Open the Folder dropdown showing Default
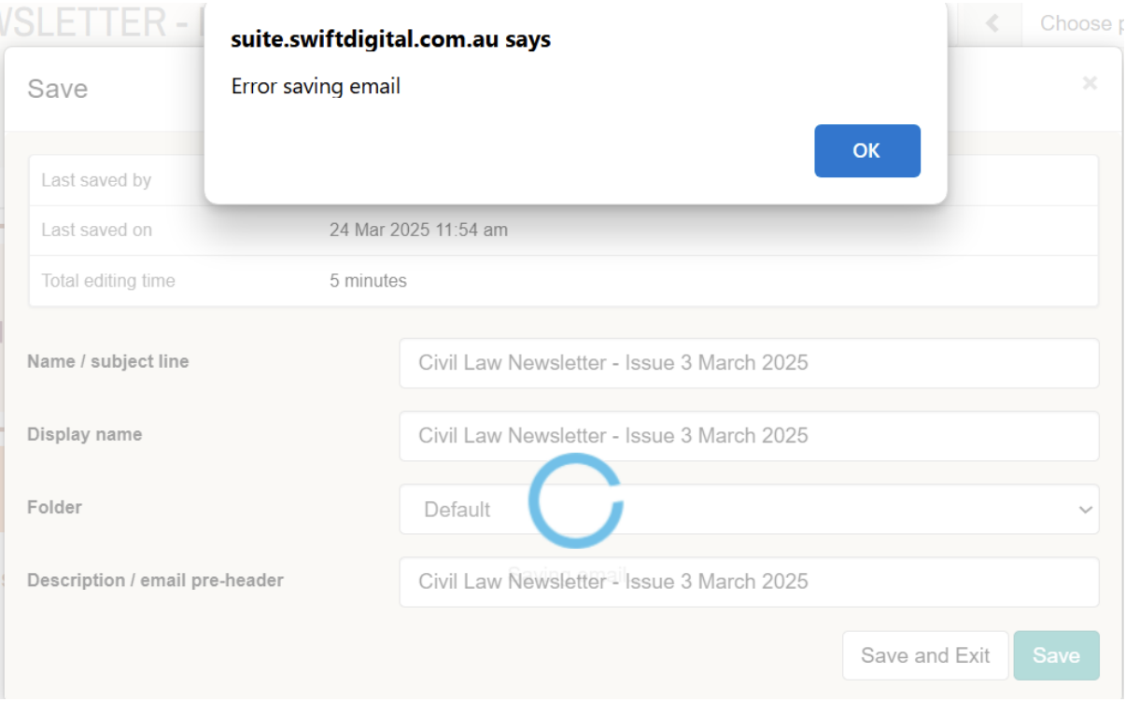Viewport: 1126px width, 702px height. (749, 509)
